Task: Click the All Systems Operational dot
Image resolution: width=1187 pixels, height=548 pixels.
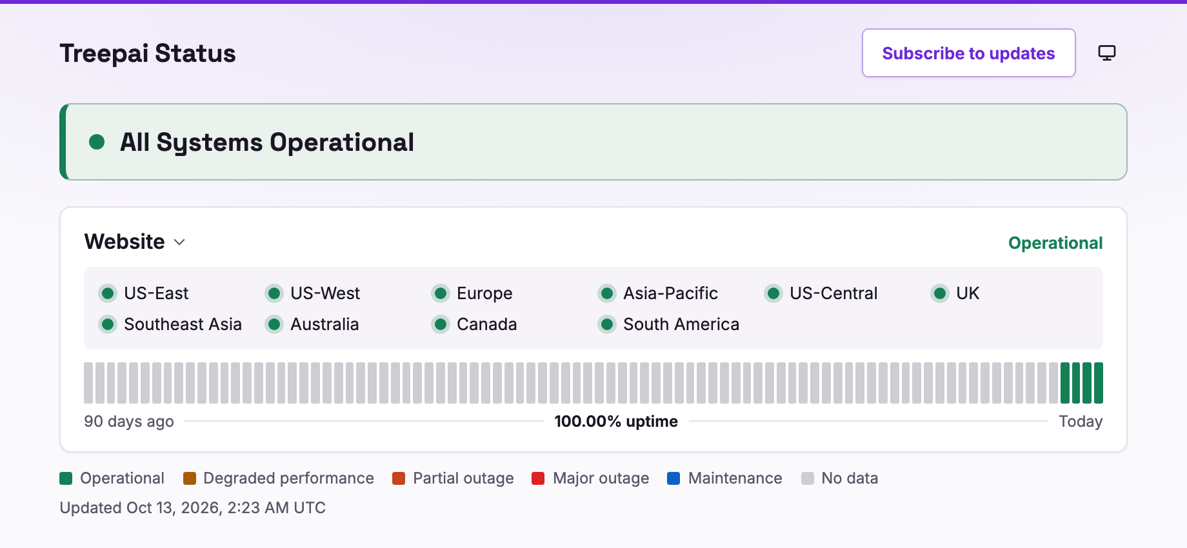Action: [x=97, y=142]
